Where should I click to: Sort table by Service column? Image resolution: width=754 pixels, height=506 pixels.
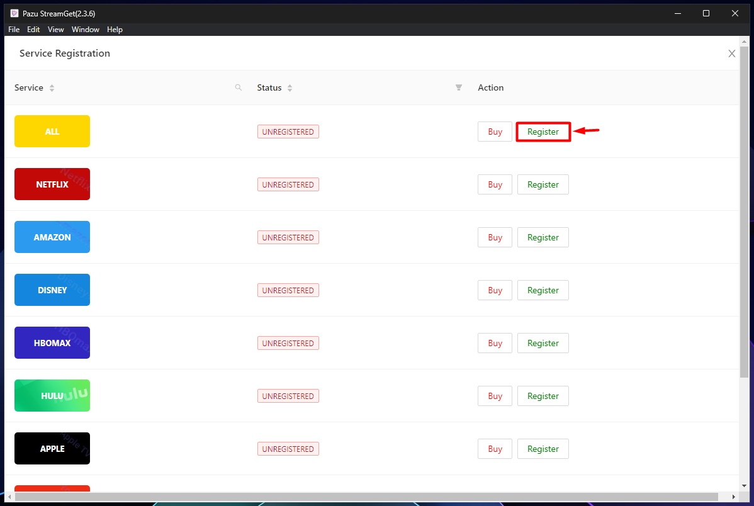[52, 88]
